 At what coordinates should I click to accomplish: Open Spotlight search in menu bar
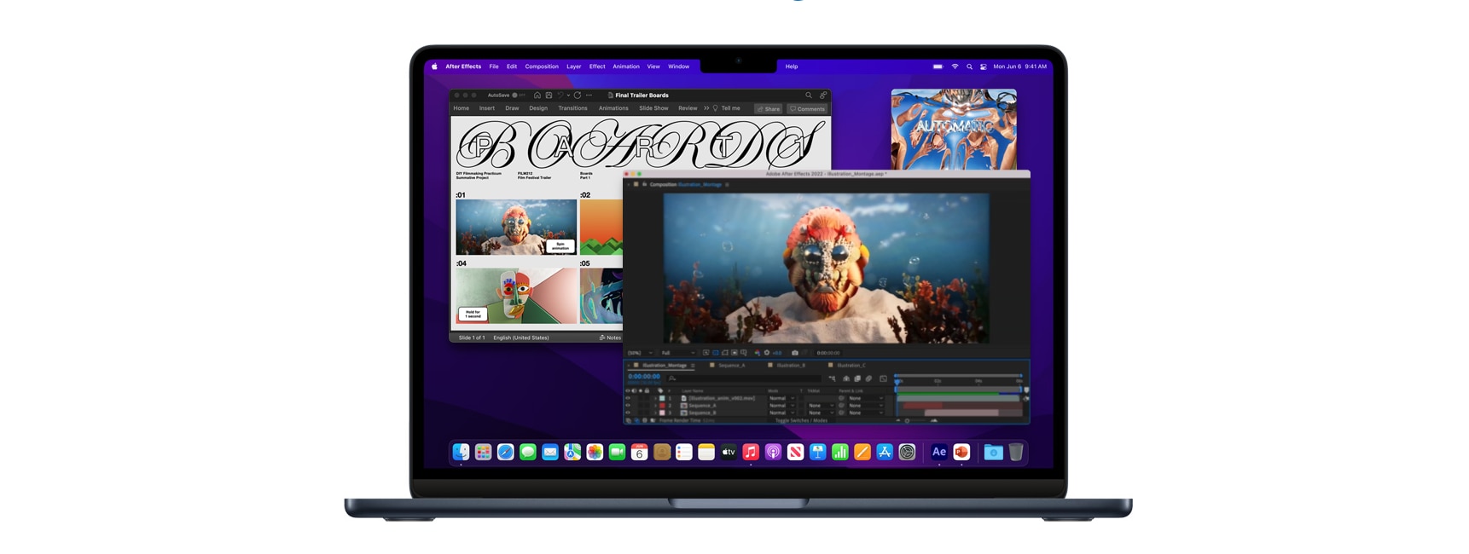[x=969, y=66]
